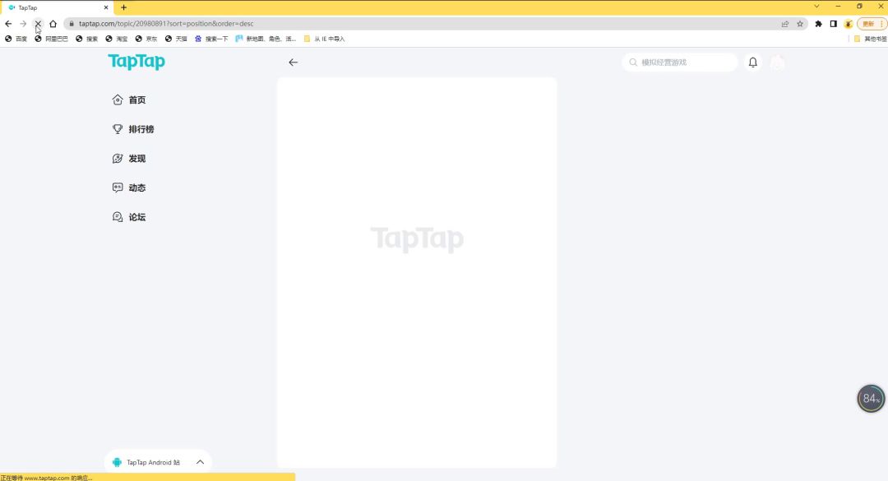
Task: Open notifications bell icon
Action: 752,62
